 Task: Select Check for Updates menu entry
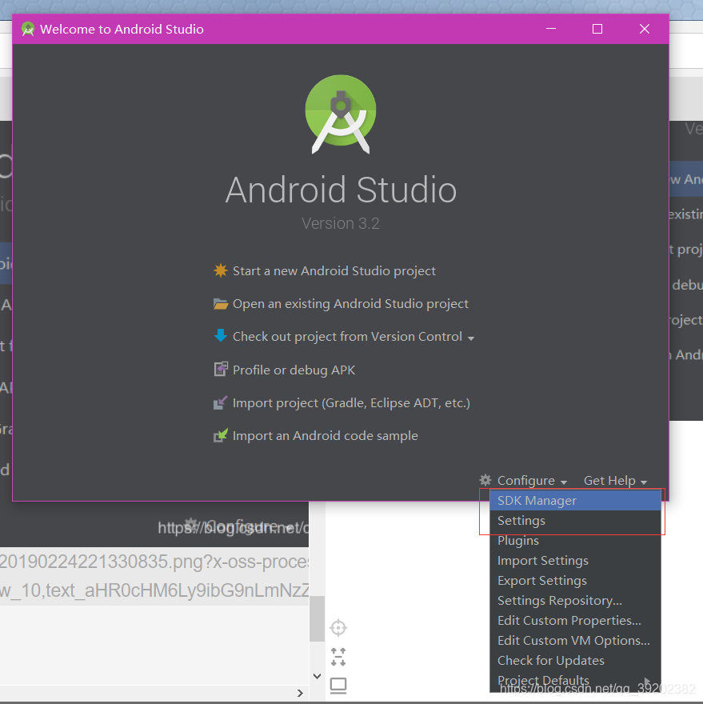click(x=575, y=661)
